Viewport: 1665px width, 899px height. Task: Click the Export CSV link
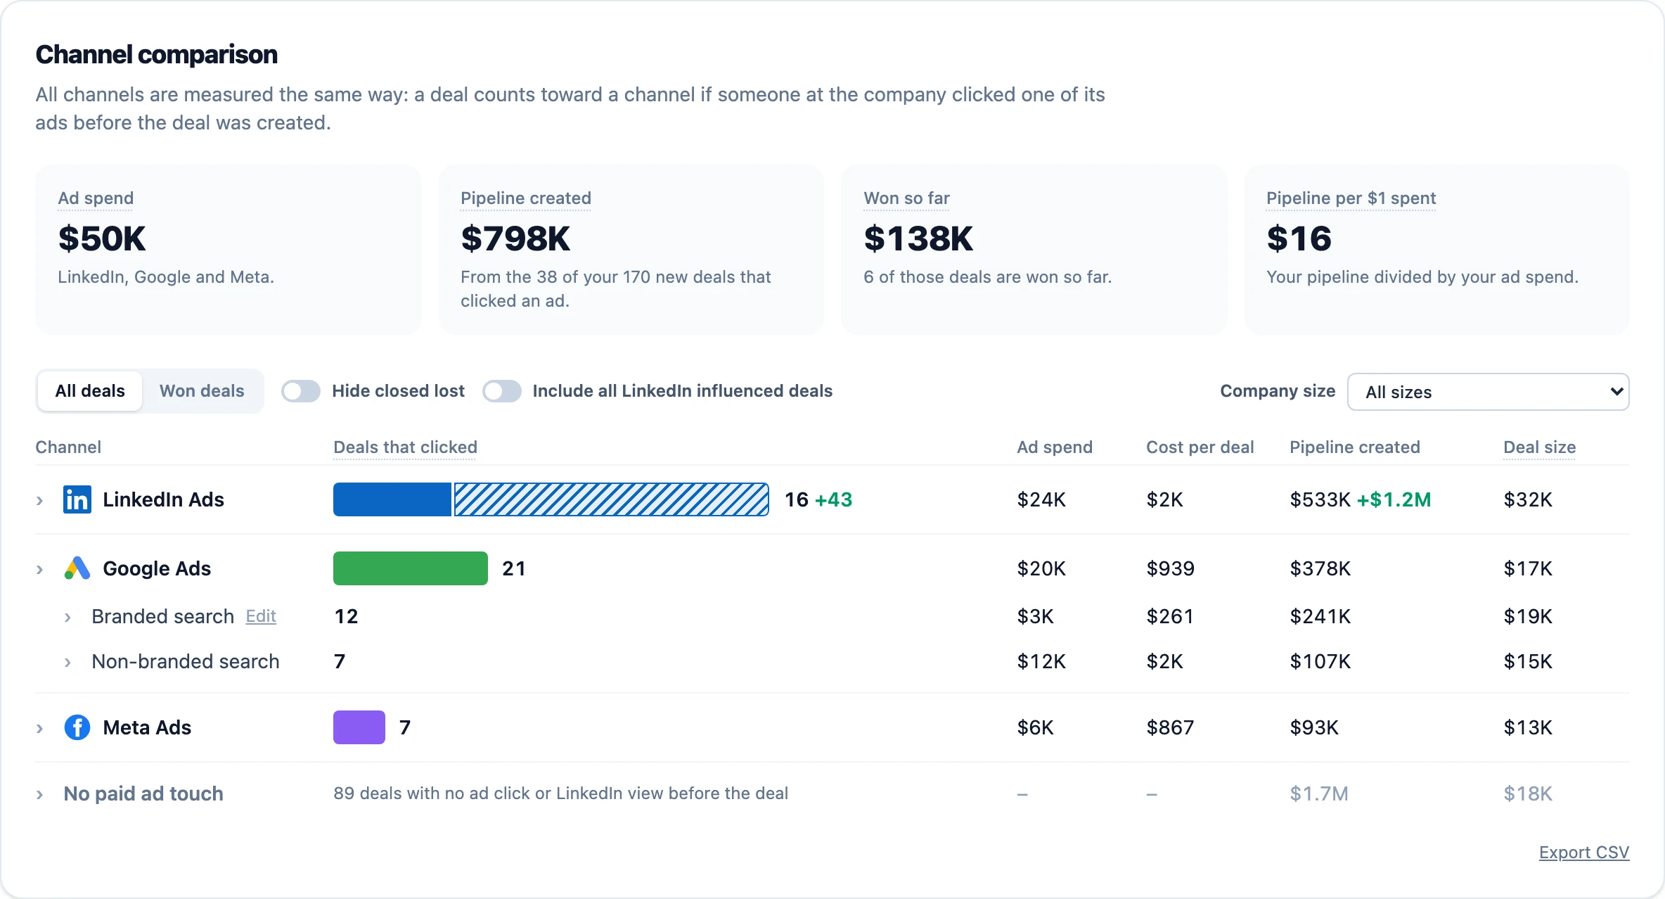(x=1584, y=853)
